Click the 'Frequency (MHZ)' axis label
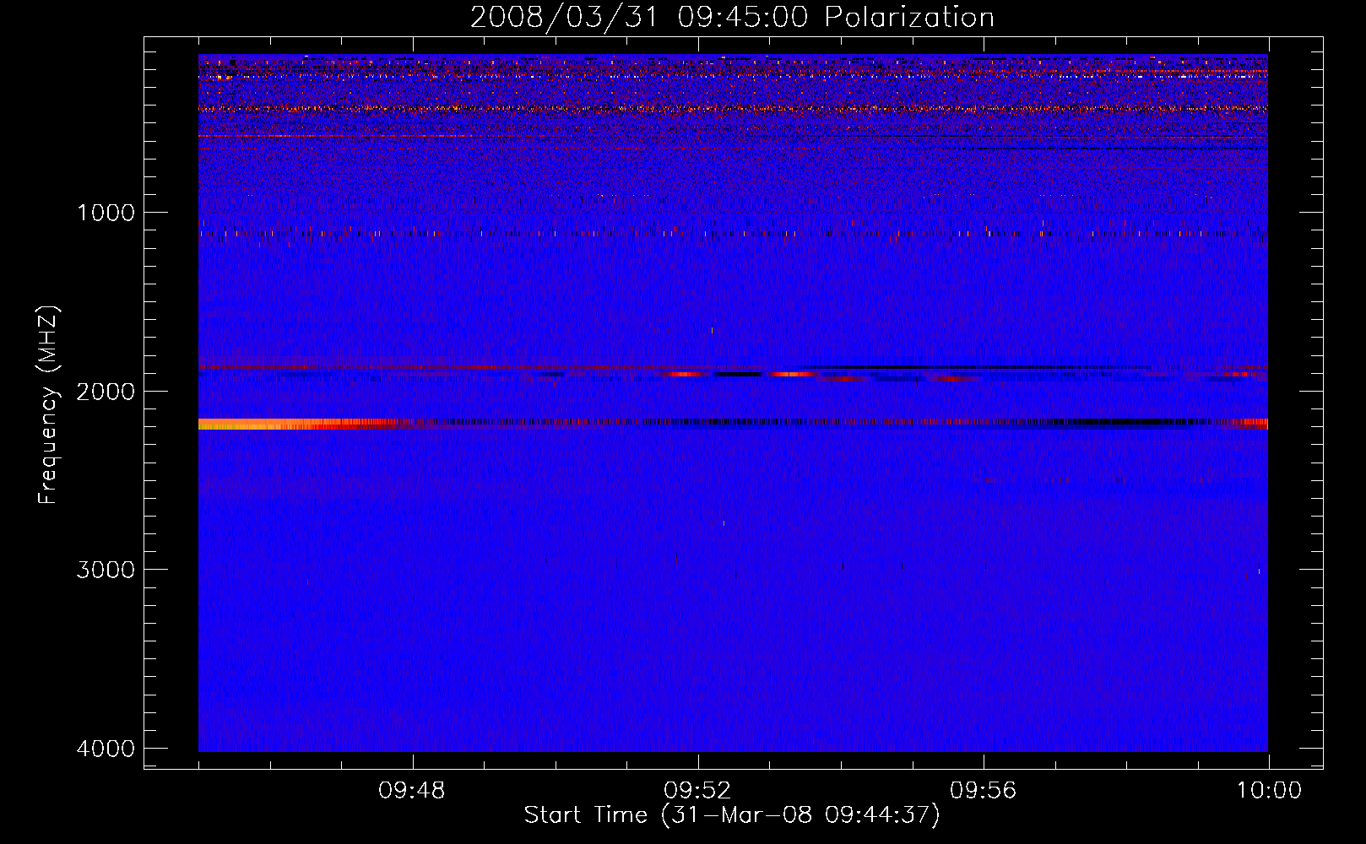The width and height of the screenshot is (1366, 844). [x=48, y=404]
